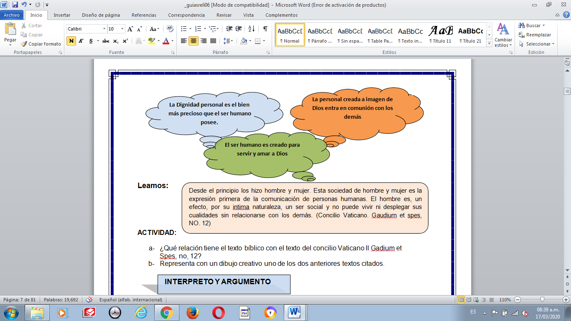571x321 pixels.
Task: Click the Grow Font icon
Action: [x=130, y=29]
